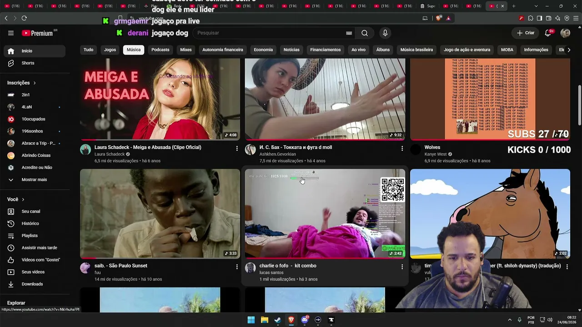582x327 pixels.
Task: Select the Música brasileira chip
Action: 416,50
